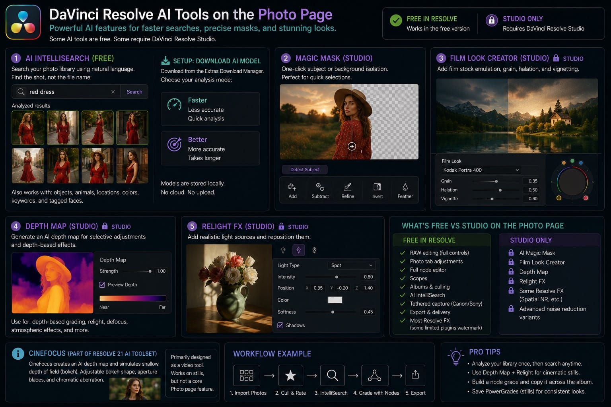This screenshot has width=611, height=407.
Task: Choose the Faster analysis mode card
Action: tap(210, 109)
